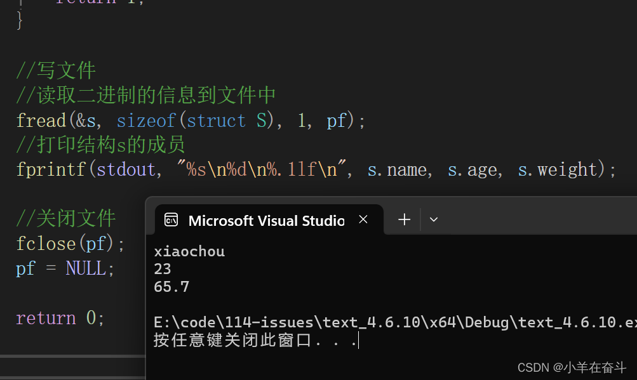This screenshot has width=637, height=380.
Task: Click the NULL keyword in the code
Action: tap(86, 268)
